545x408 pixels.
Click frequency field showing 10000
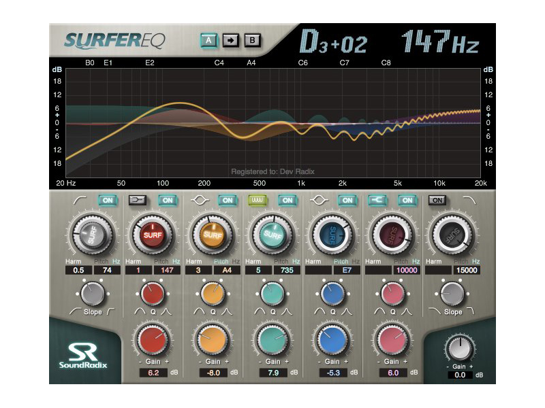point(407,270)
